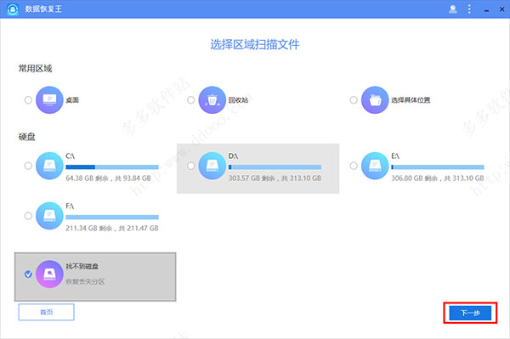Click the 找不到磁盘 lost disk icon

[49, 274]
